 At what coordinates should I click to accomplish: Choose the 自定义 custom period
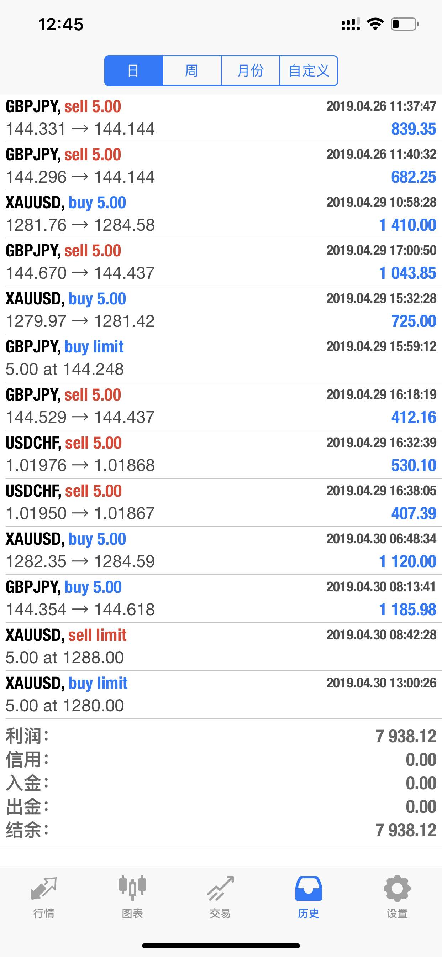click(x=309, y=70)
